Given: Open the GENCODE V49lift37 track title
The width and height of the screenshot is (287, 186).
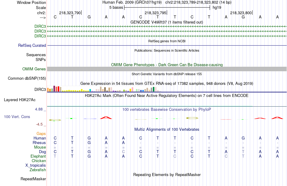Looking at the screenshot, I should click(167, 22).
